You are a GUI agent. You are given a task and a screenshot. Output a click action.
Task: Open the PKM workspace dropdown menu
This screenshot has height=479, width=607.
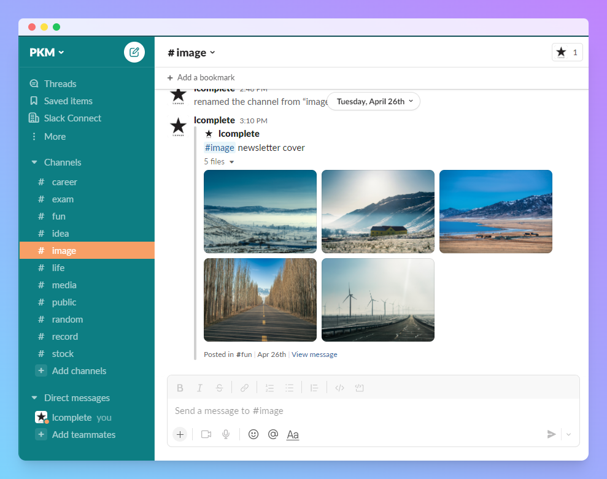point(47,52)
